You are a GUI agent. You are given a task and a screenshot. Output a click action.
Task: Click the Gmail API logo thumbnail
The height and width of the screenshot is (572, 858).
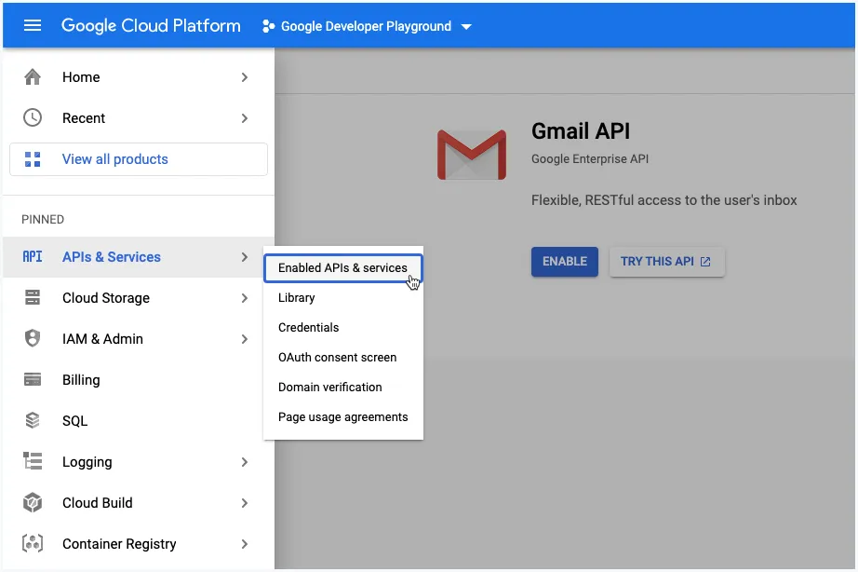[x=471, y=156]
